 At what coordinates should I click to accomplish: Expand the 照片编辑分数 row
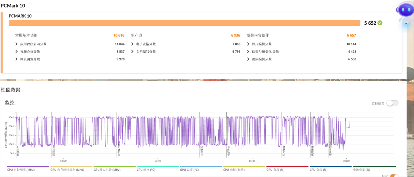(249, 44)
